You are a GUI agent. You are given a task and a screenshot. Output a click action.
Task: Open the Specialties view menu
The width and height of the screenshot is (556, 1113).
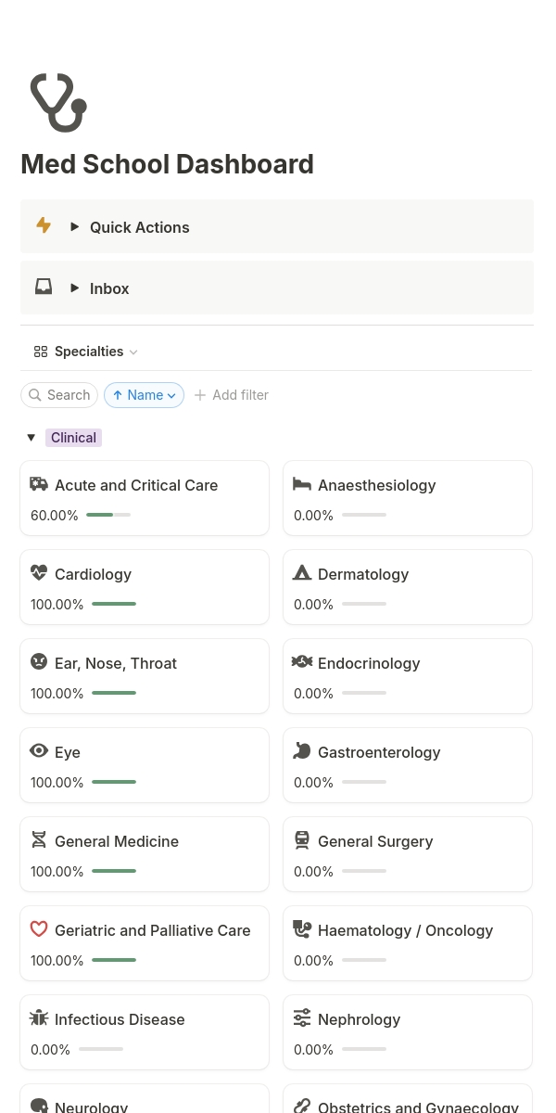86,352
